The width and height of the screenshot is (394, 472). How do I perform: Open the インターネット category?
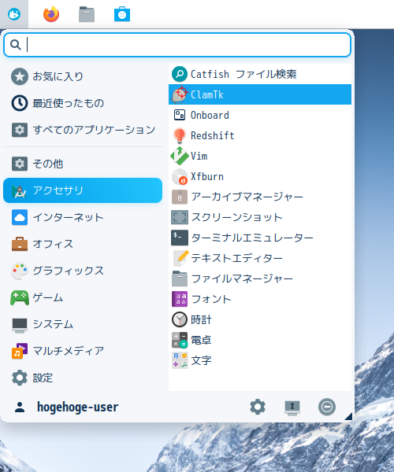tap(83, 217)
